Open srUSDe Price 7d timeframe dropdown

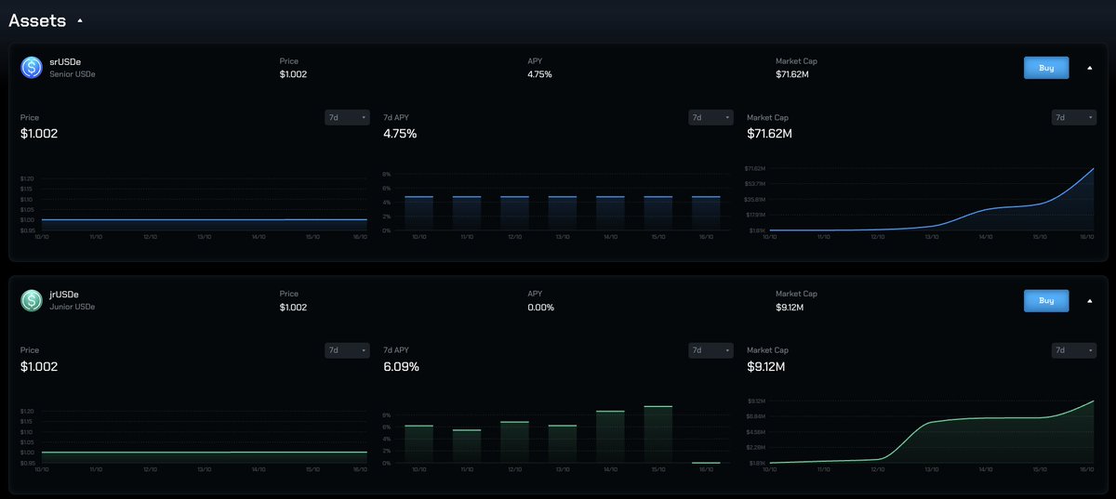346,118
